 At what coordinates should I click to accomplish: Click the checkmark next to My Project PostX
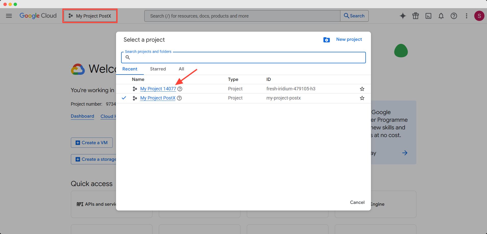pos(124,98)
